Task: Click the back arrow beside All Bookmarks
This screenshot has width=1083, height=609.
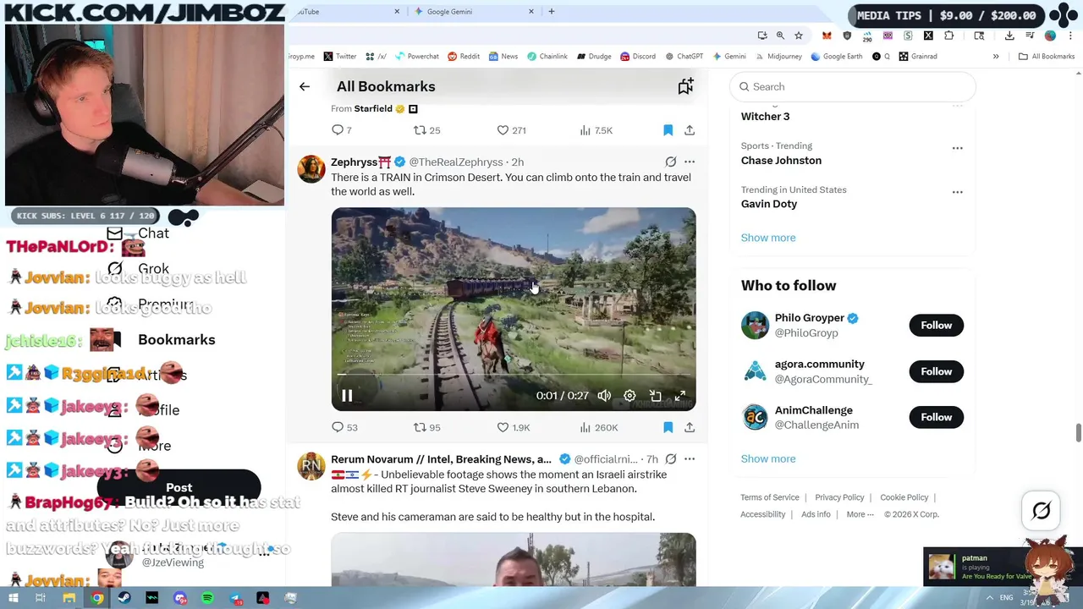Action: tap(305, 86)
